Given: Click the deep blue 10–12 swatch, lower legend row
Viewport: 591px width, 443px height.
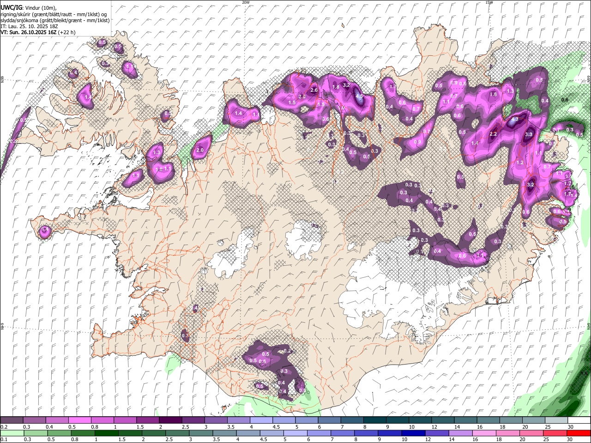Looking at the screenshot, I should point(413,433).
